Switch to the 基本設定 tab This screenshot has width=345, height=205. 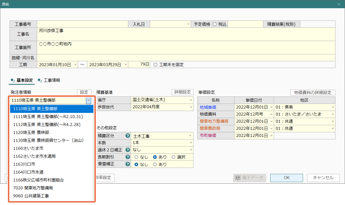pyautogui.click(x=22, y=80)
